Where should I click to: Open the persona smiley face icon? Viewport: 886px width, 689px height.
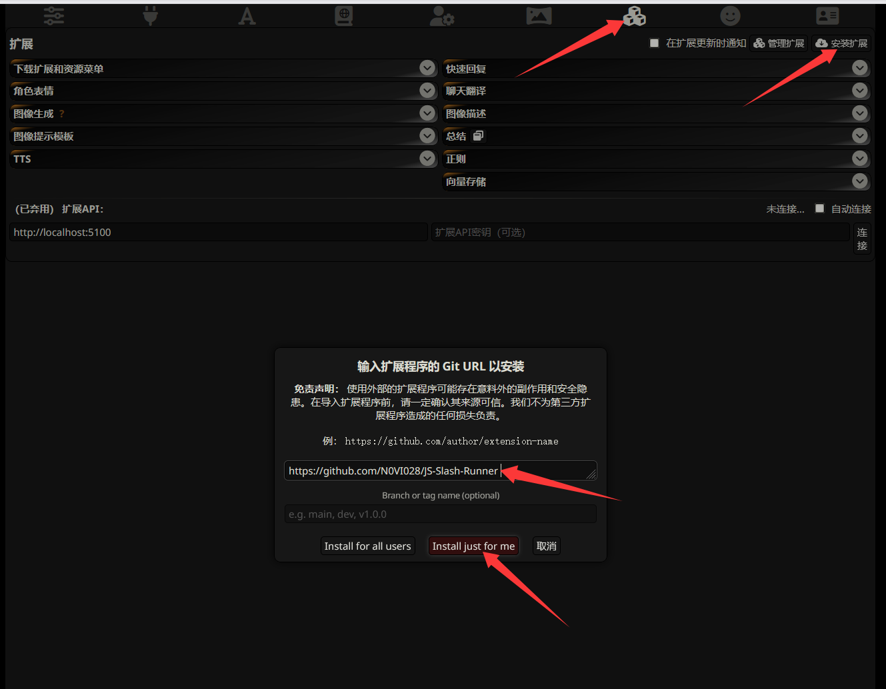coord(731,16)
